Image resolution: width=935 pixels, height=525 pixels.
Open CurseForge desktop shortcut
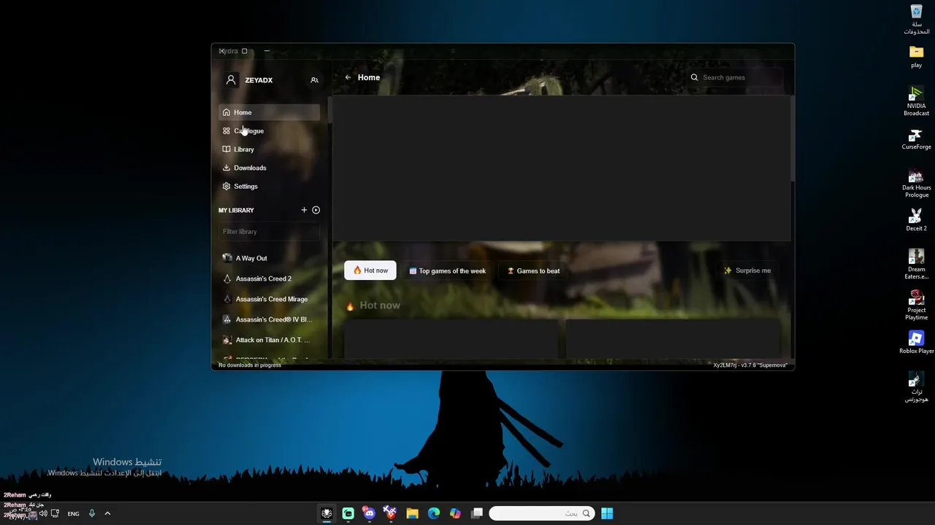pyautogui.click(x=916, y=139)
